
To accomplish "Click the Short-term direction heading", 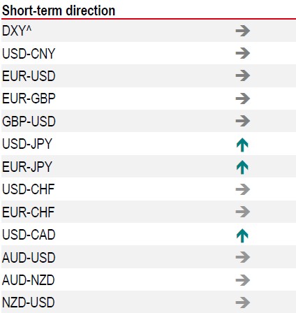I will [x=59, y=10].
